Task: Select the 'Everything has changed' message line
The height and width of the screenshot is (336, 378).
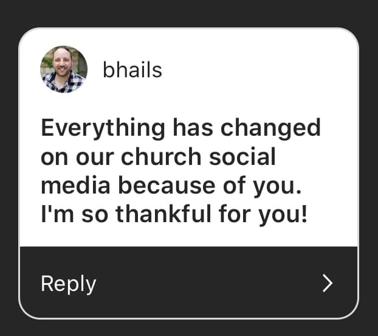Action: coord(180,128)
